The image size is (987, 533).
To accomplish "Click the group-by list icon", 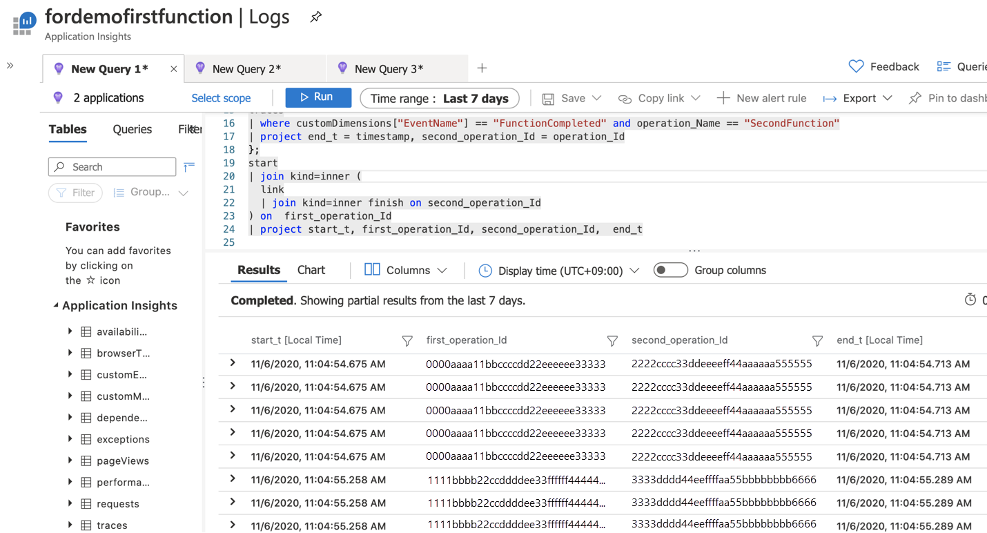I will [x=119, y=193].
